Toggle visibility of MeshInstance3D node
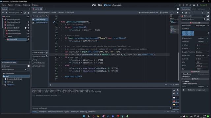Viewport: 211px width, 118px height. click(x=28, y=30)
